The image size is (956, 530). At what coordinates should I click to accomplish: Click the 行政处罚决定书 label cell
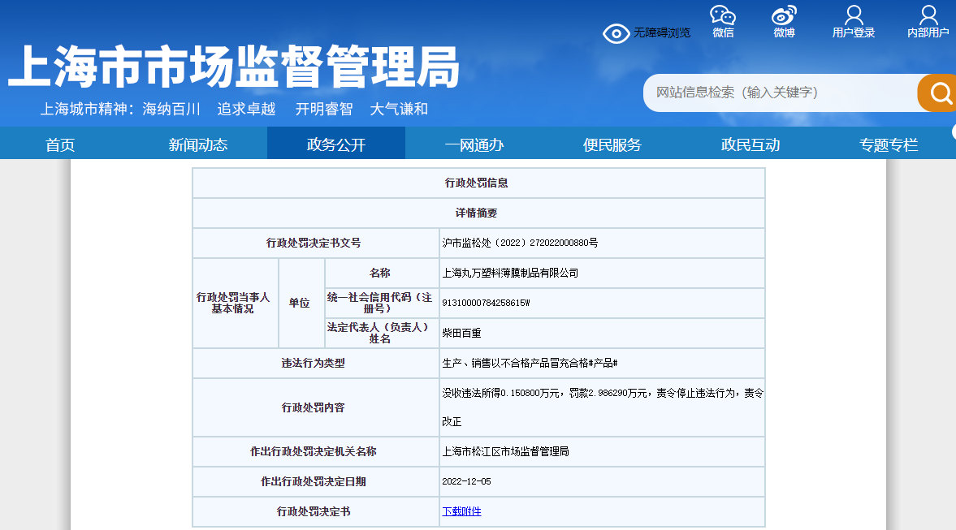(x=316, y=511)
